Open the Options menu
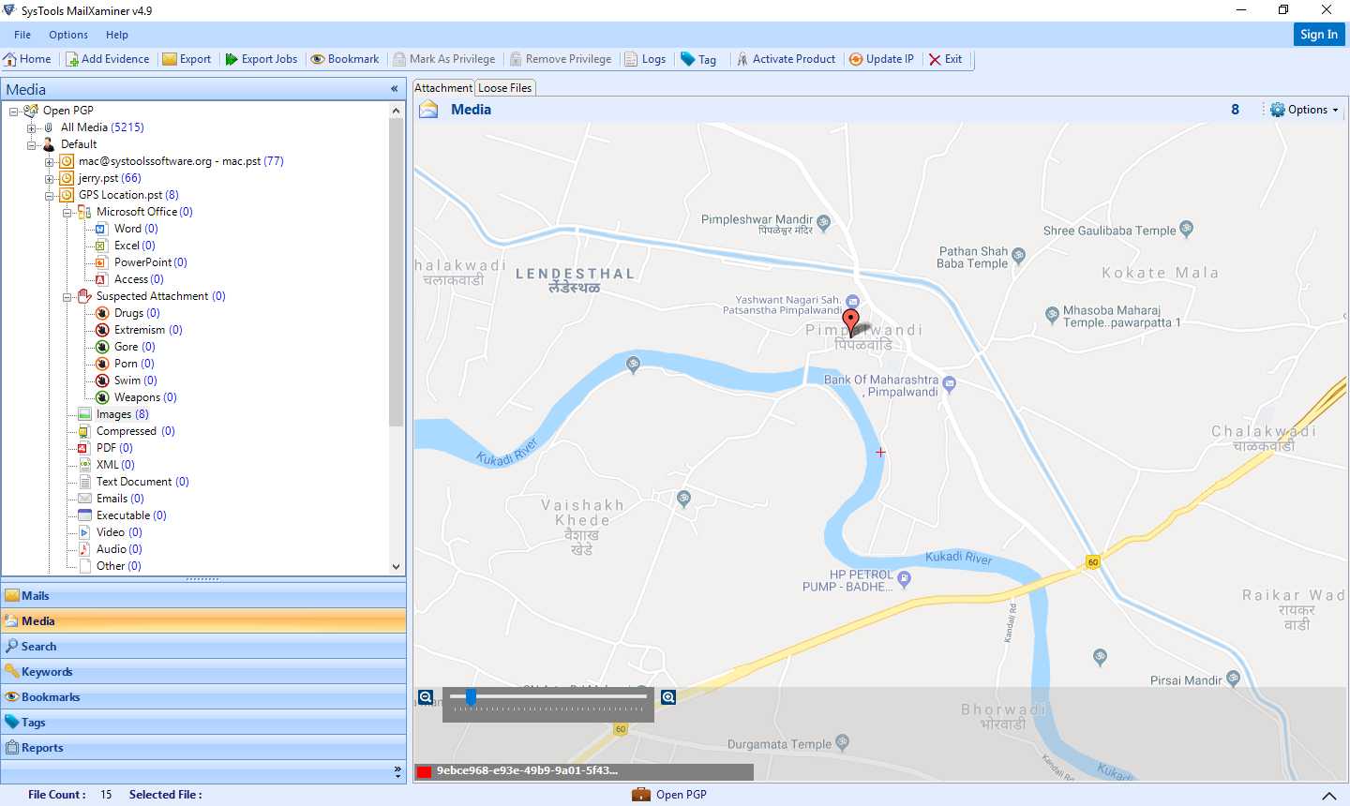This screenshot has height=806, width=1350. click(x=68, y=35)
